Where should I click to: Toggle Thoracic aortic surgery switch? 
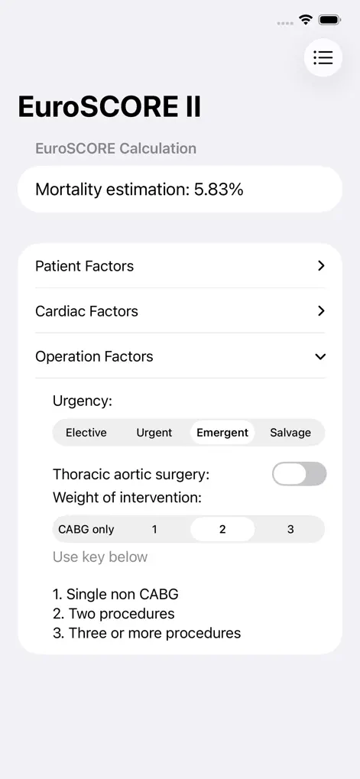pyautogui.click(x=299, y=474)
